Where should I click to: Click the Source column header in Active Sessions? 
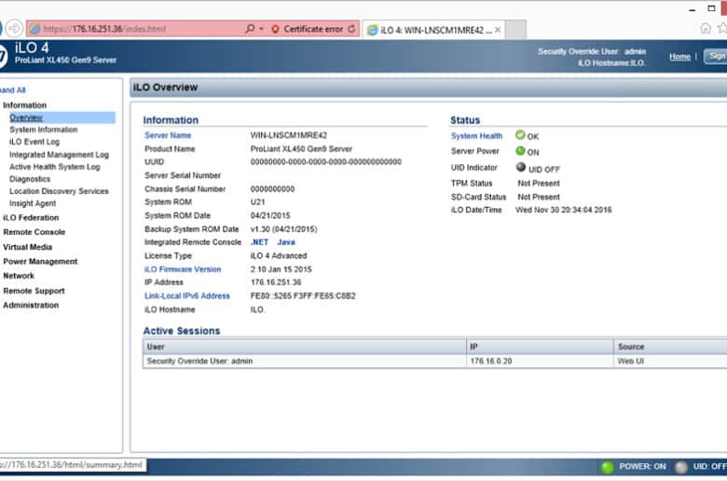670,347
